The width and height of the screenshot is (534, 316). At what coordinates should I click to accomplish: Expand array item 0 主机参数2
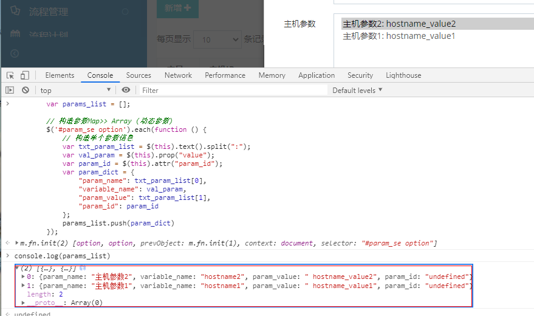[23, 276]
